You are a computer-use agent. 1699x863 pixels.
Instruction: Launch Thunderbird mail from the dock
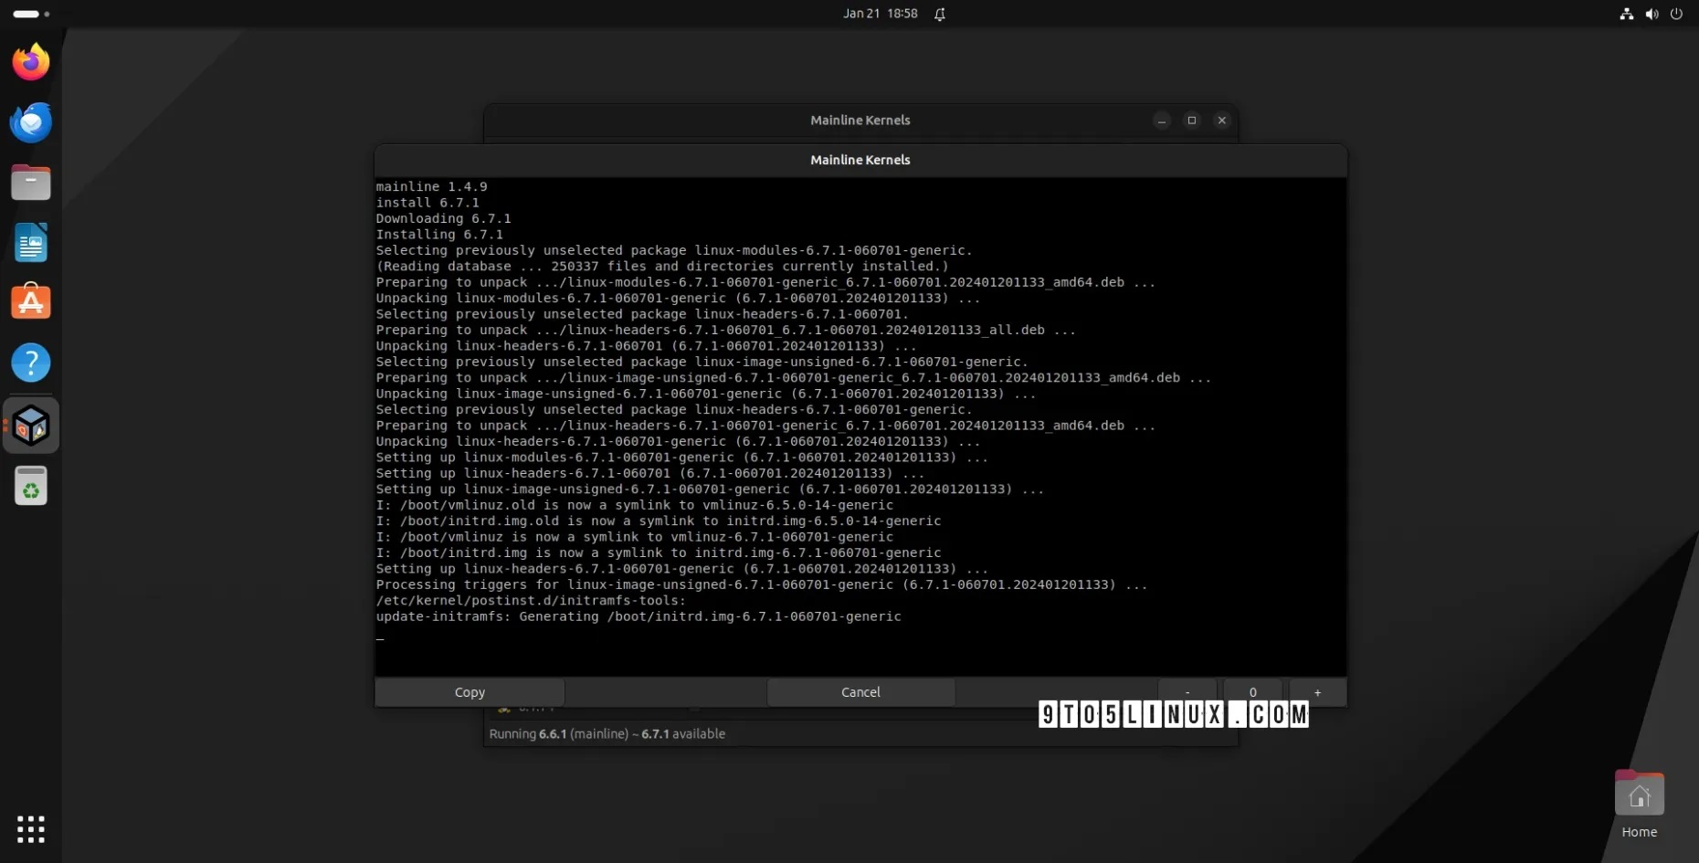click(x=31, y=122)
